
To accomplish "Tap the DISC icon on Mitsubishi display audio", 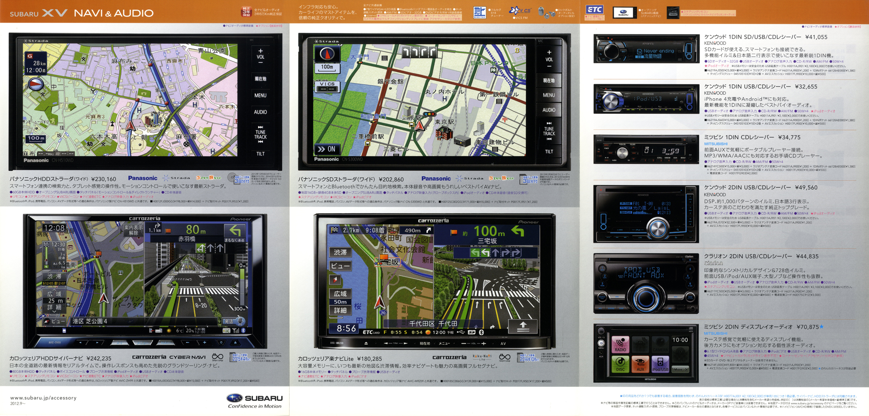I will click(620, 364).
